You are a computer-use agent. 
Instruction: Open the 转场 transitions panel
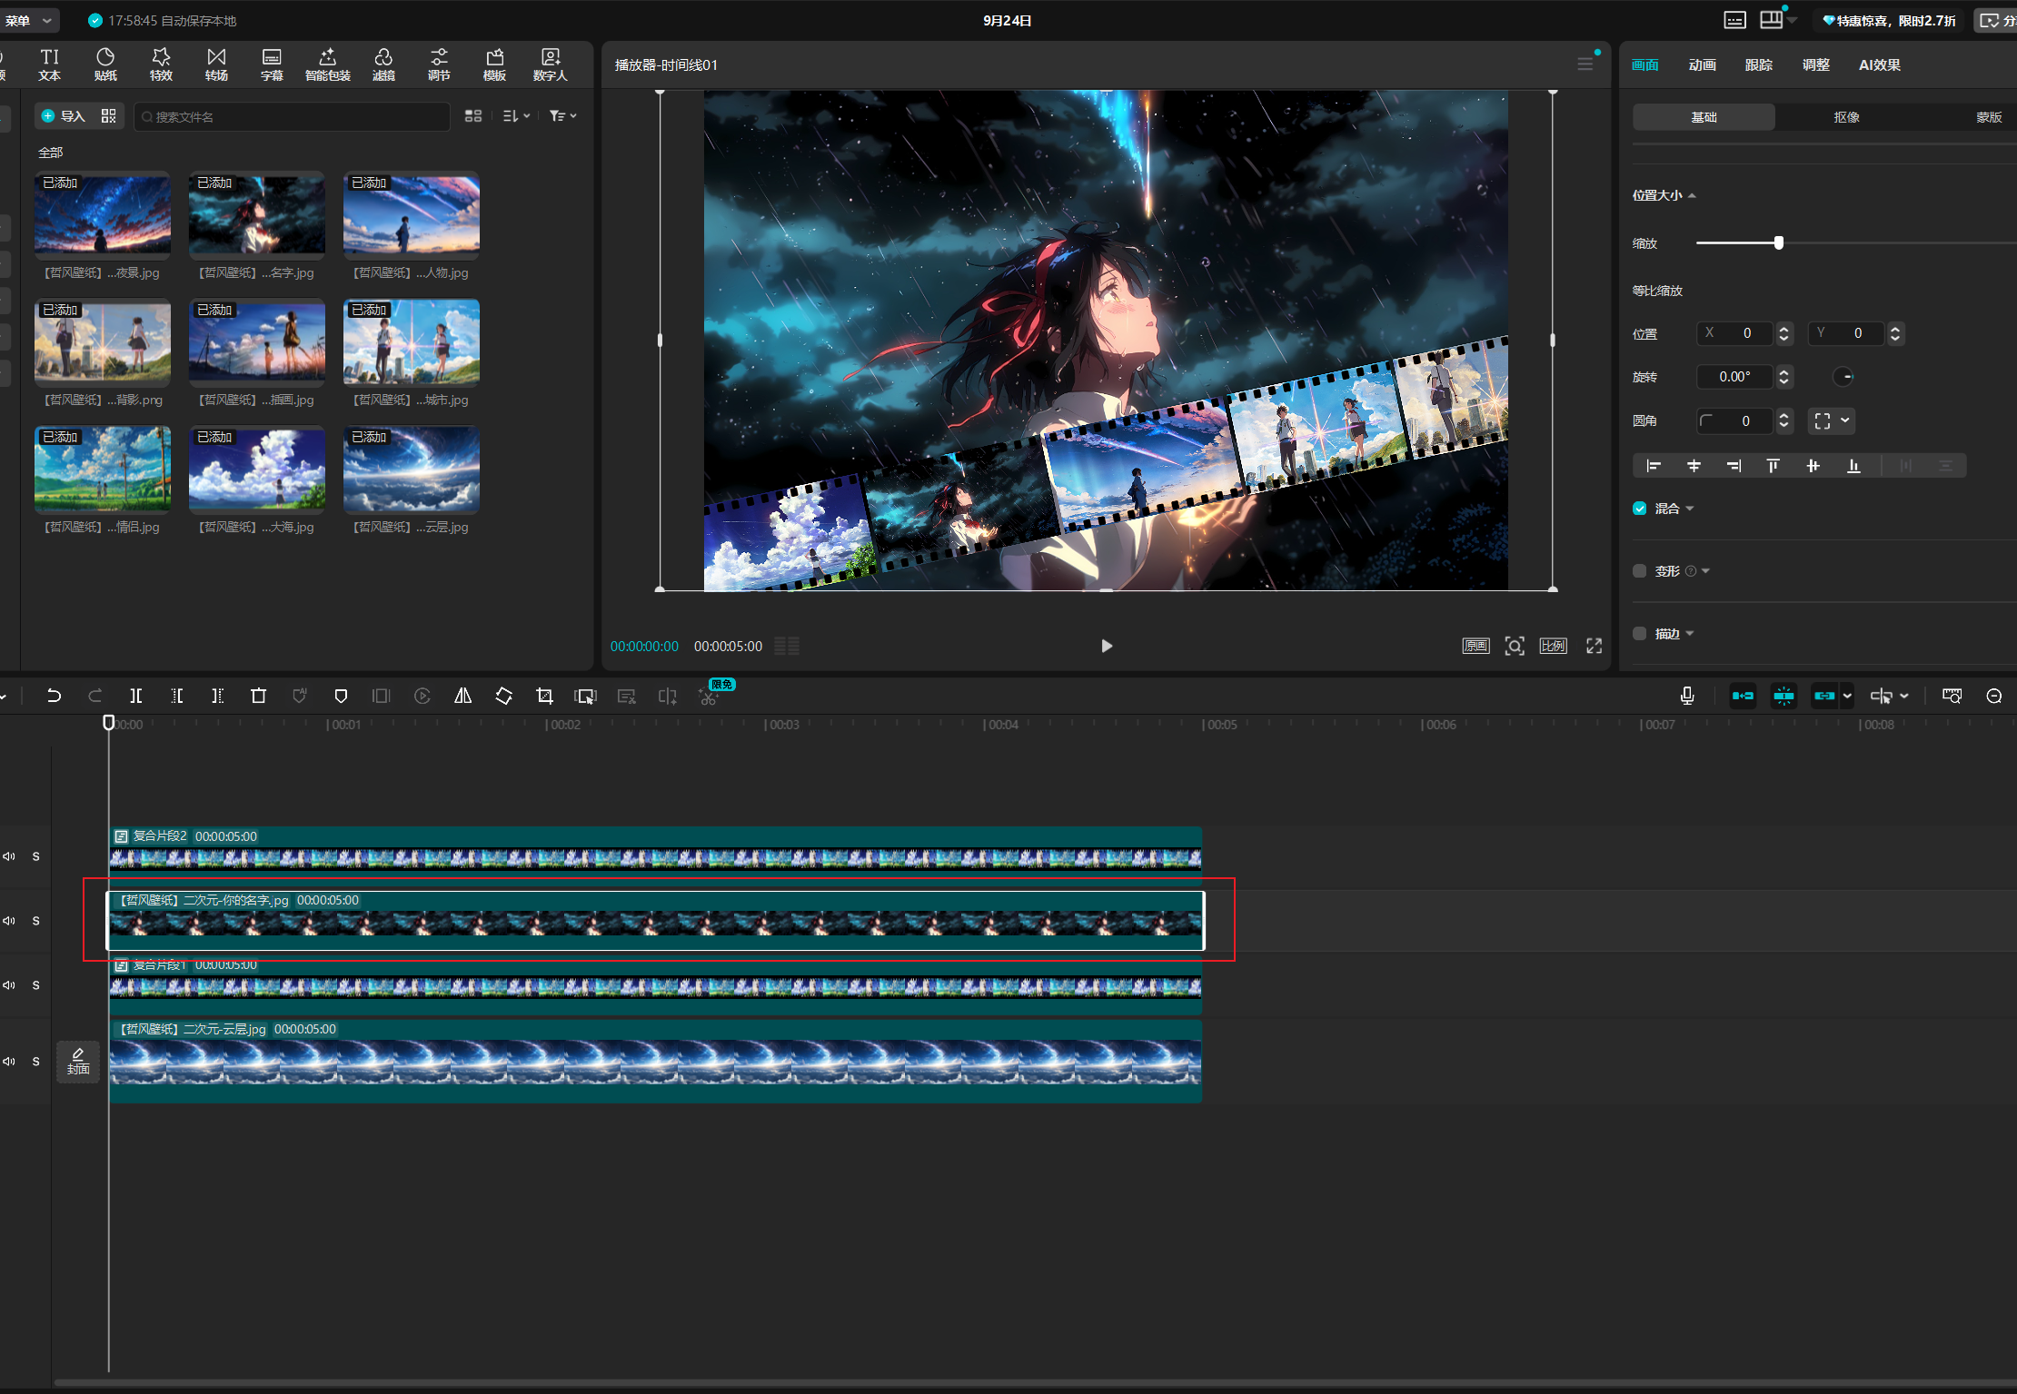click(216, 64)
